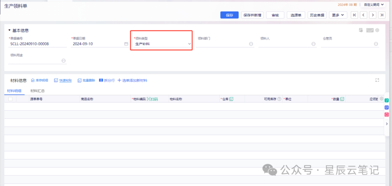Toggle the 仓库 column batch-fill checkbox
Image resolution: width=392 pixels, height=186 pixels.
click(231, 99)
